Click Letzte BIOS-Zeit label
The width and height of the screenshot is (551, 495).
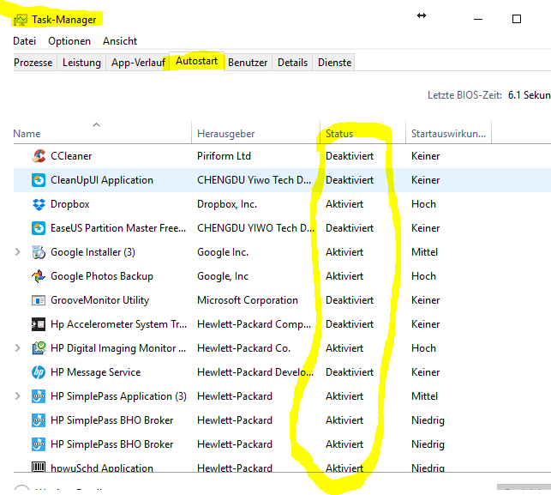(464, 95)
